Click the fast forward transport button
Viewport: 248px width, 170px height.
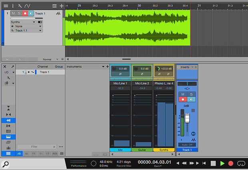click(x=192, y=163)
